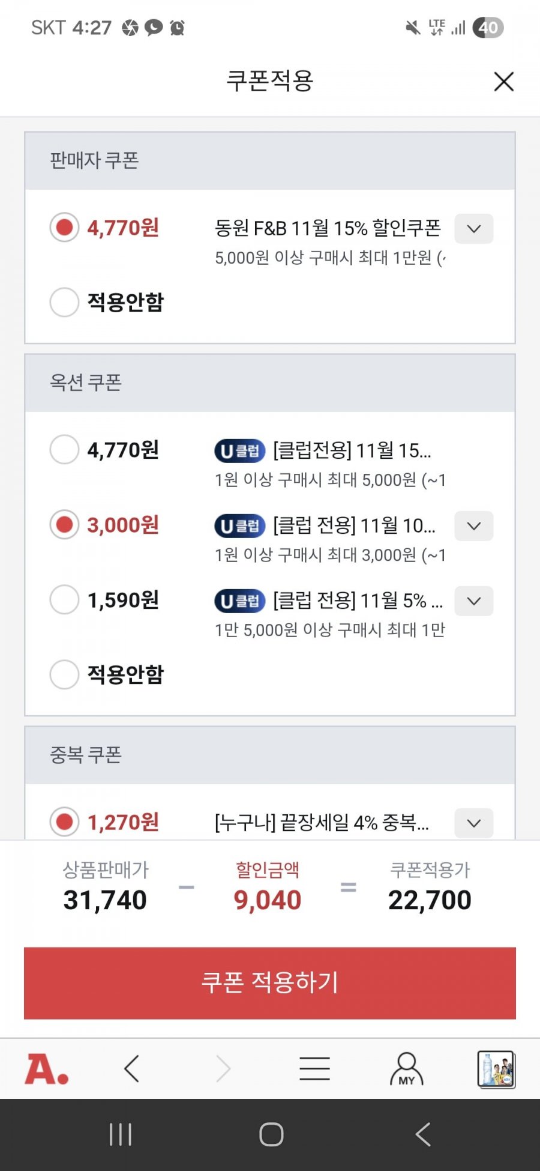Open the hamburger menu icon
Image resolution: width=540 pixels, height=1171 pixels.
point(314,1069)
